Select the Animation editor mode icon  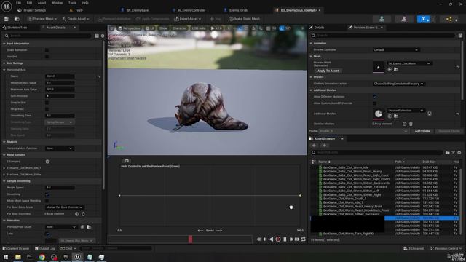point(424,19)
